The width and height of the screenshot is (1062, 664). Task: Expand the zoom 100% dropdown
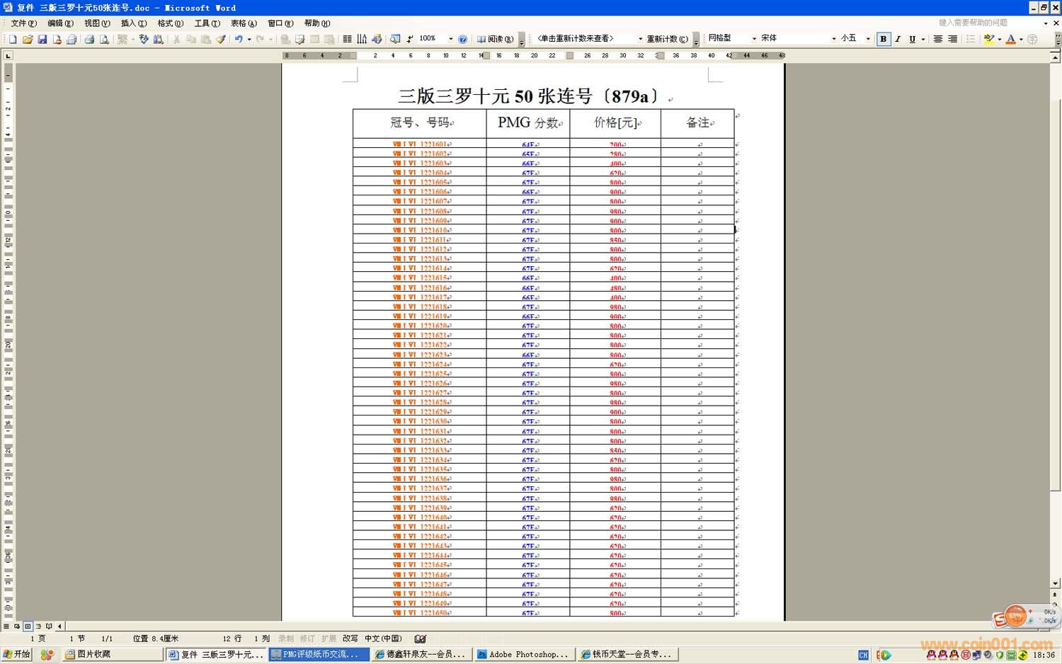click(x=450, y=39)
